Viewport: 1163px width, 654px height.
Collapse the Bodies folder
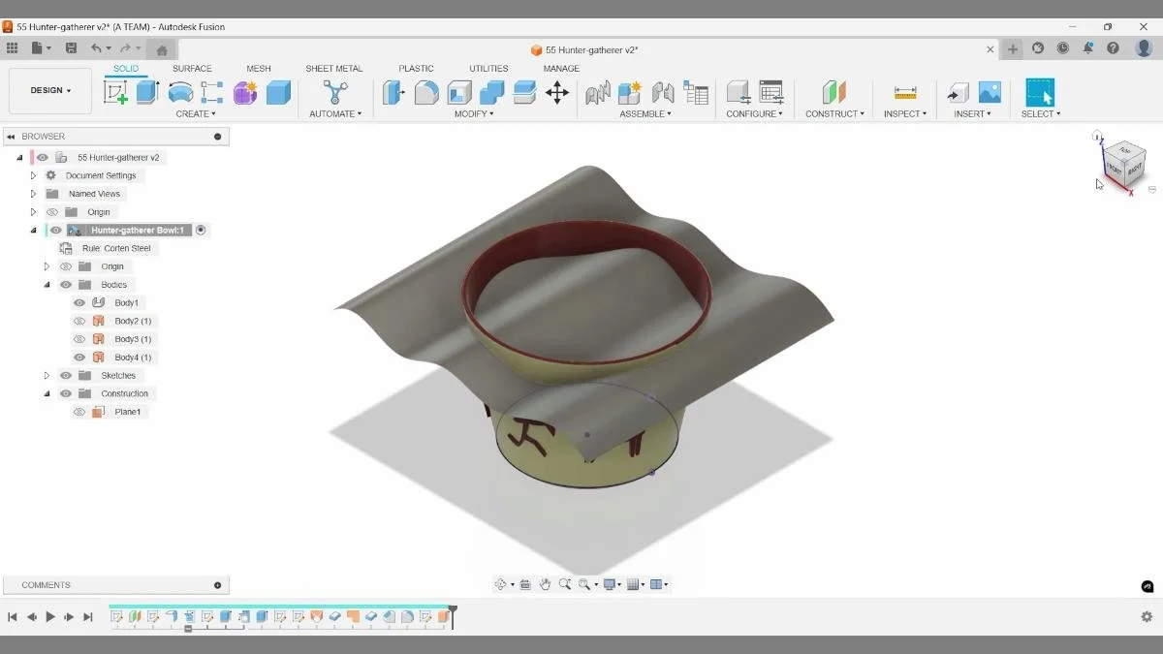click(47, 284)
